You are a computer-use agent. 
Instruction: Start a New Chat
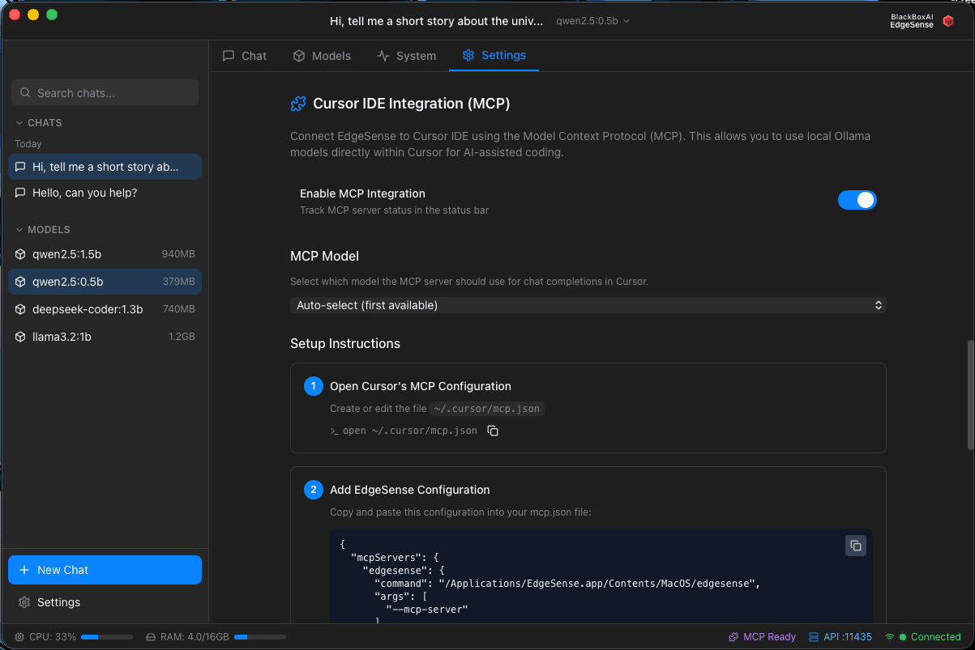pos(105,570)
